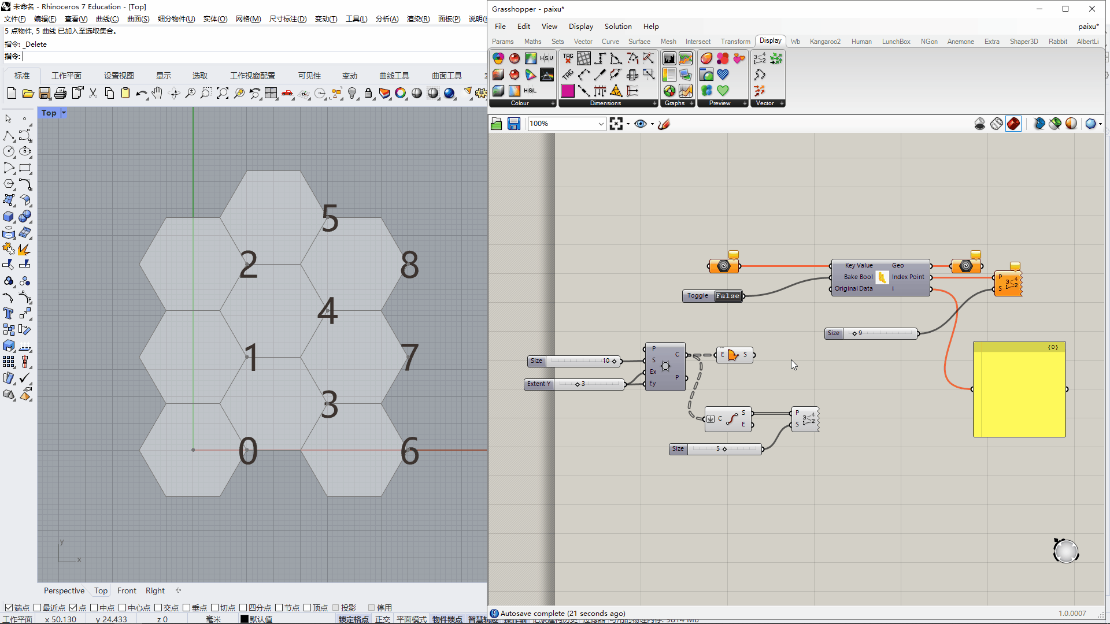
Task: Open the Solution menu in Grasshopper
Action: [x=617, y=27]
